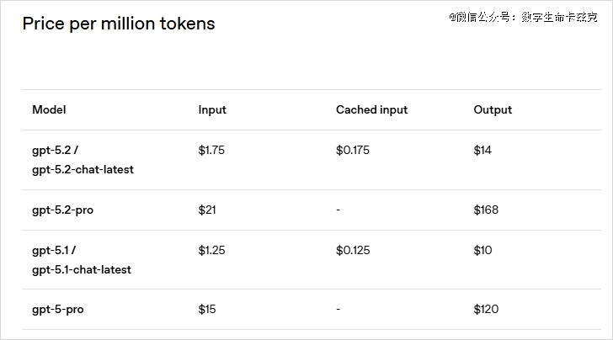Image resolution: width=613 pixels, height=340 pixels.
Task: Click the $21 input price
Action: pyautogui.click(x=207, y=210)
